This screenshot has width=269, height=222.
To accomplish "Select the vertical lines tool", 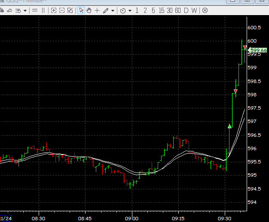I will coord(43,10).
